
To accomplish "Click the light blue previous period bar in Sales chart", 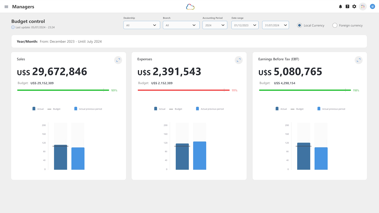I will [x=78, y=159].
